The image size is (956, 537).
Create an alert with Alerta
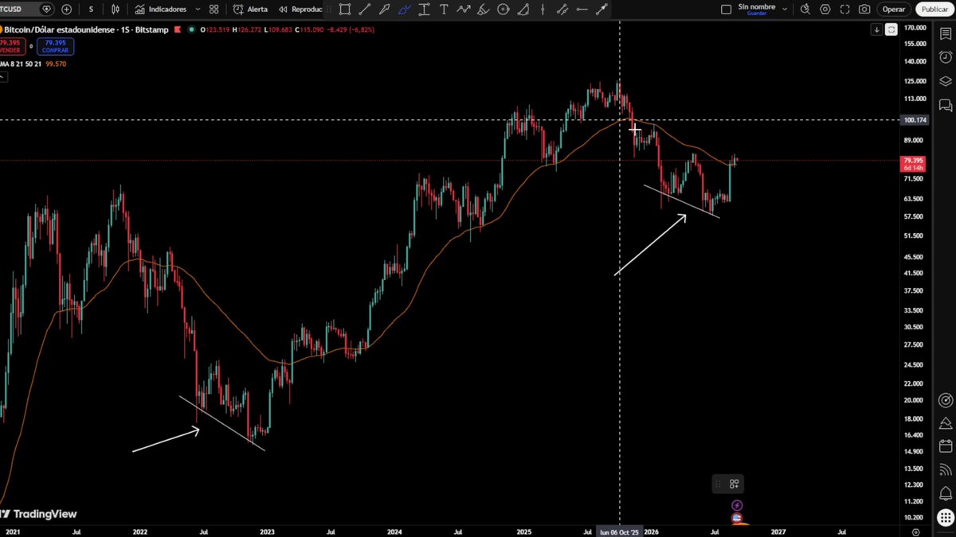point(250,10)
